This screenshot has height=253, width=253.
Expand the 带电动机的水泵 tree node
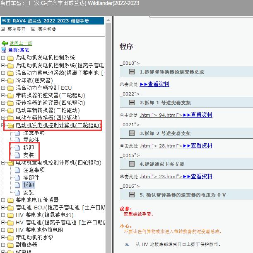pyautogui.click(x=3, y=237)
